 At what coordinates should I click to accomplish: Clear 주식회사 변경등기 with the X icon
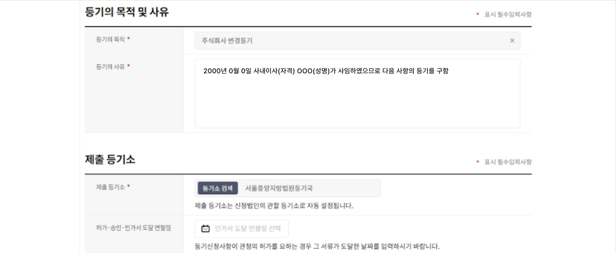(x=512, y=41)
